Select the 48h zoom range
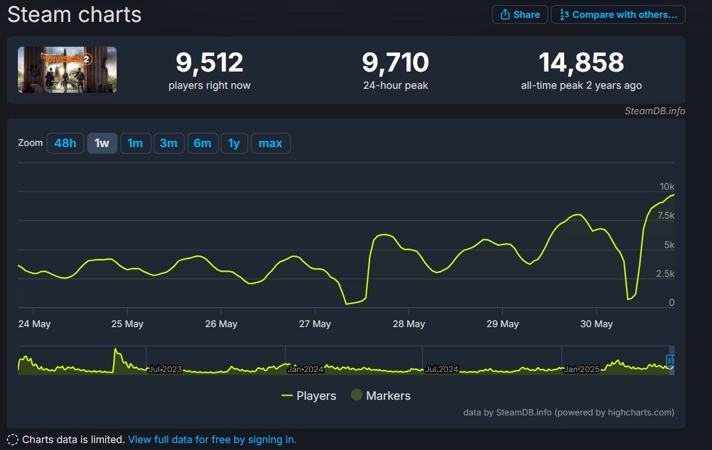Viewport: 712px width, 450px height. click(65, 143)
